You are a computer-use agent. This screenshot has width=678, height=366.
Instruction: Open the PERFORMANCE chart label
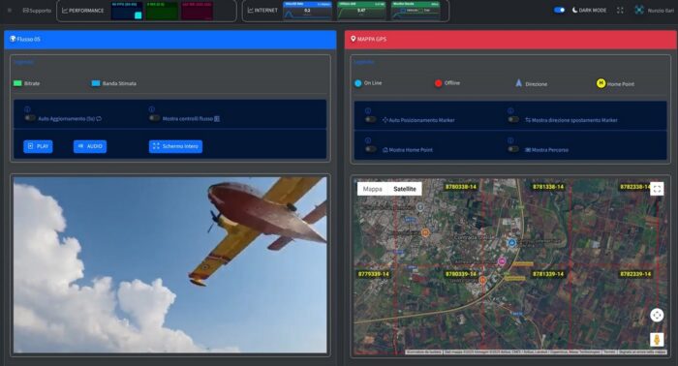pyautogui.click(x=83, y=11)
